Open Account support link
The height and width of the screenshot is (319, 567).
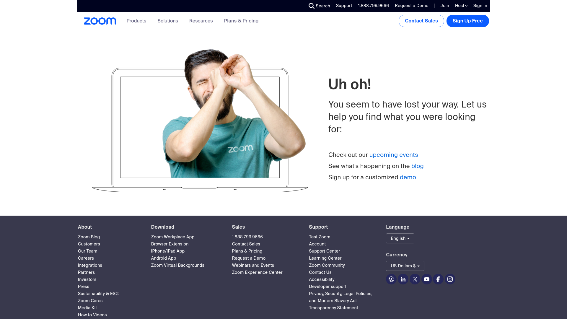tap(317, 244)
